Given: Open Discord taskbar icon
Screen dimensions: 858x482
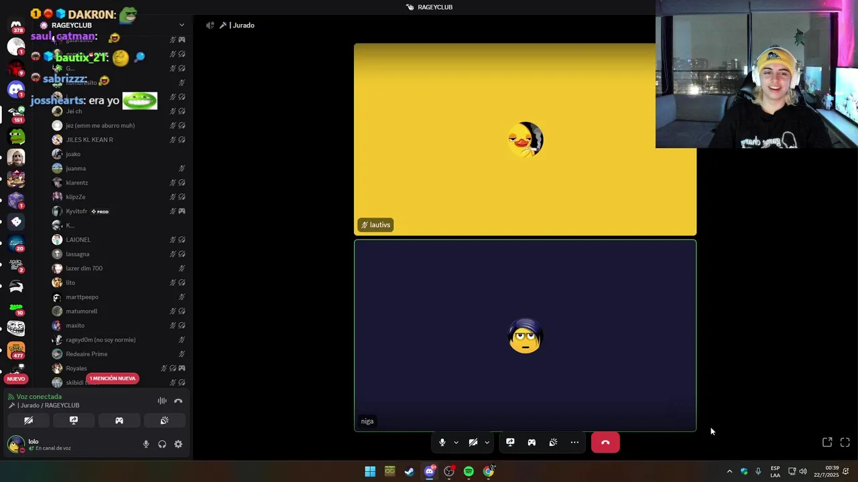Looking at the screenshot, I should click(430, 471).
